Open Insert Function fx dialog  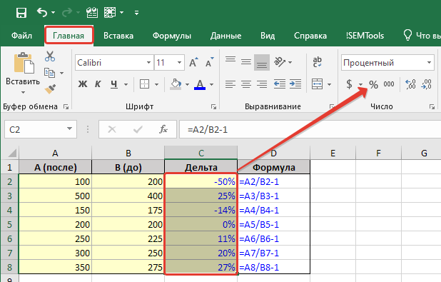(x=163, y=129)
